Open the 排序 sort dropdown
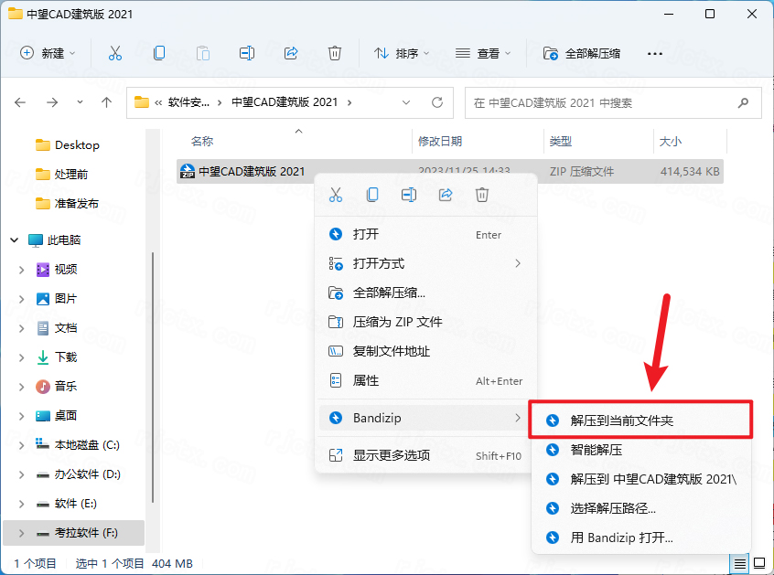The image size is (774, 575). coord(402,53)
